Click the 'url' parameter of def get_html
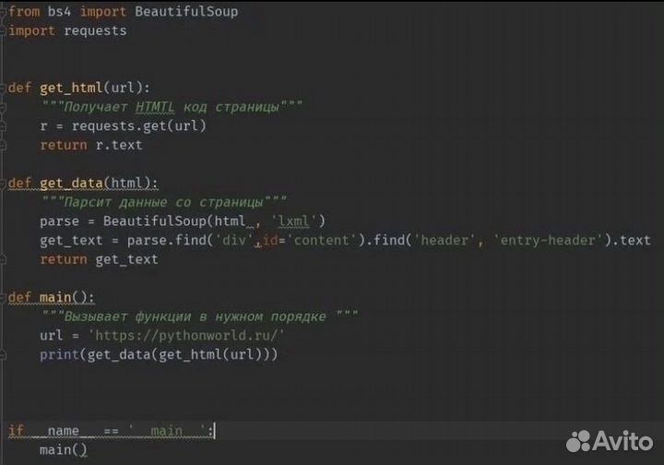The width and height of the screenshot is (664, 465). pos(123,88)
